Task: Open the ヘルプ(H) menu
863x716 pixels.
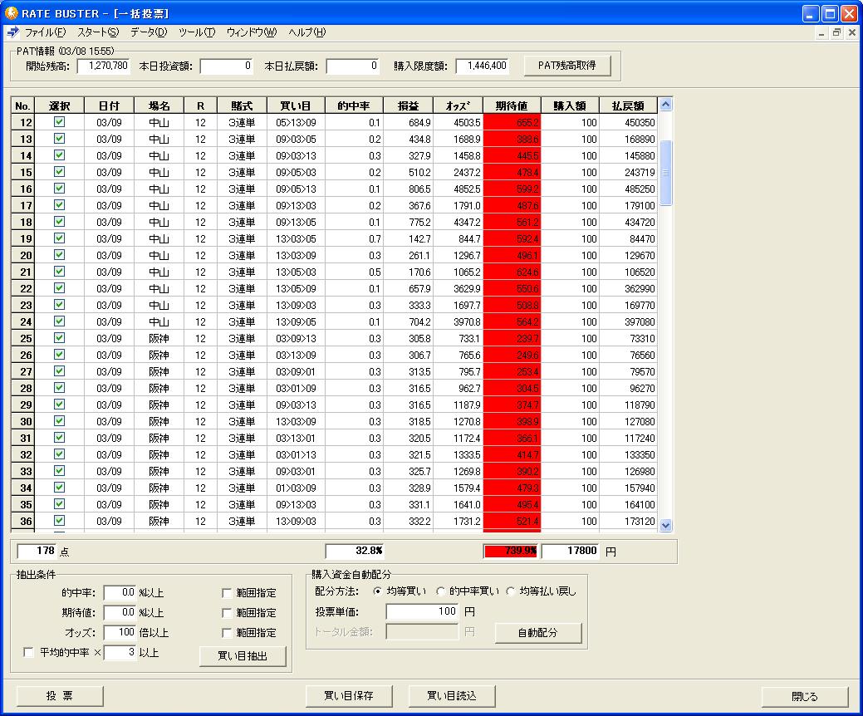Action: click(307, 32)
